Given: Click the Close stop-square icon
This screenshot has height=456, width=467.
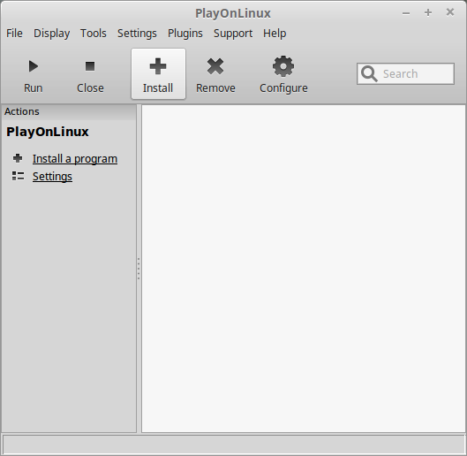Looking at the screenshot, I should [x=90, y=66].
